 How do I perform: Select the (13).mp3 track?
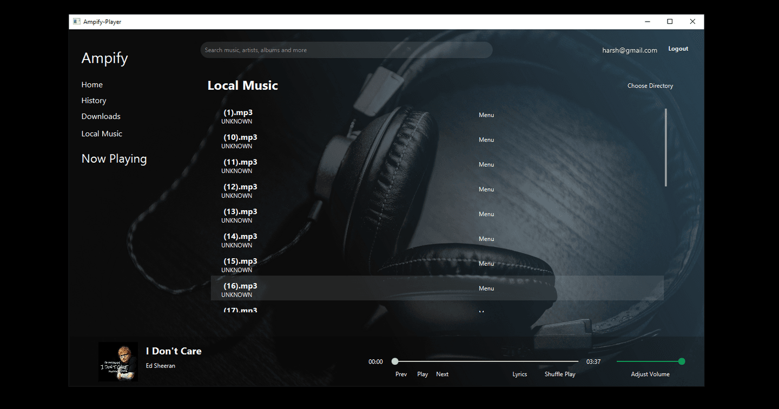click(x=437, y=214)
